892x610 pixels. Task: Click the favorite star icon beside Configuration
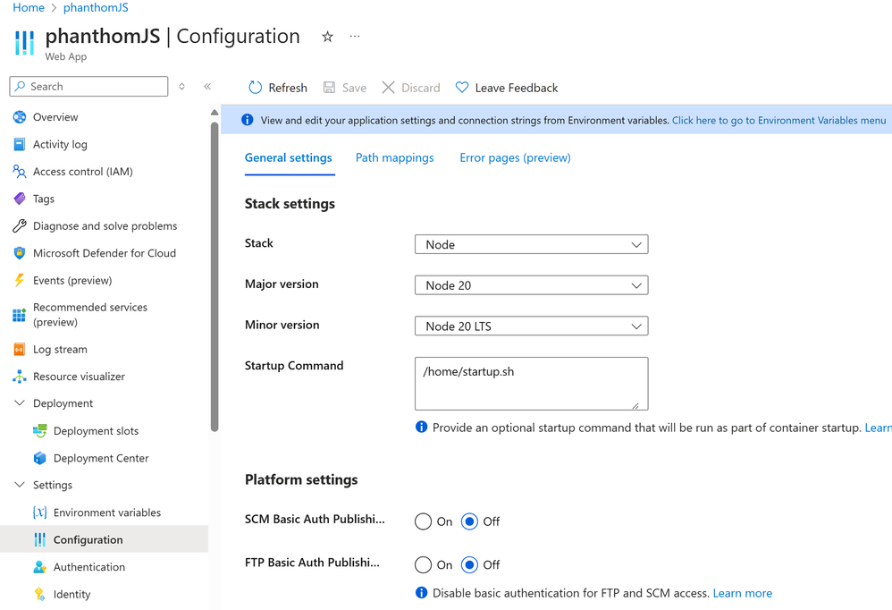(x=328, y=37)
